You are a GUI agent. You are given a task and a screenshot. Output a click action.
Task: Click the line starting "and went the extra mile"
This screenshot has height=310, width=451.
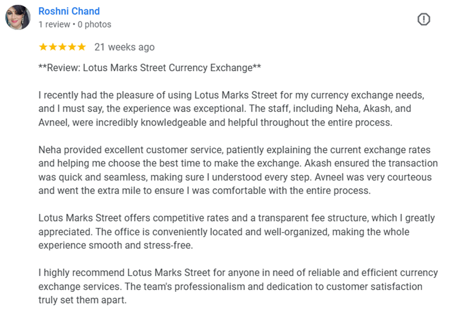pos(204,190)
